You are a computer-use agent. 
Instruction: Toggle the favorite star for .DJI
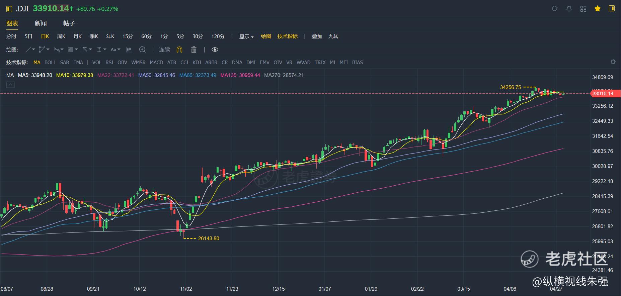(598, 9)
